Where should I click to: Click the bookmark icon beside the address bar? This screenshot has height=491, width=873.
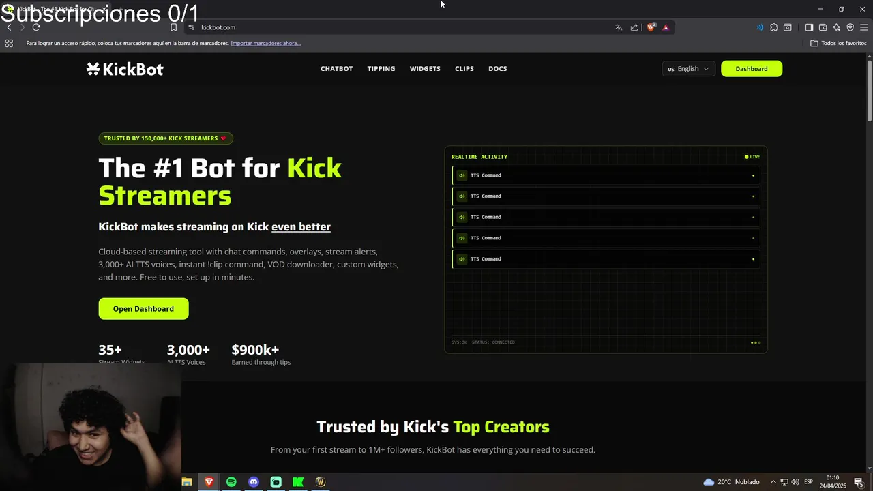click(x=173, y=27)
